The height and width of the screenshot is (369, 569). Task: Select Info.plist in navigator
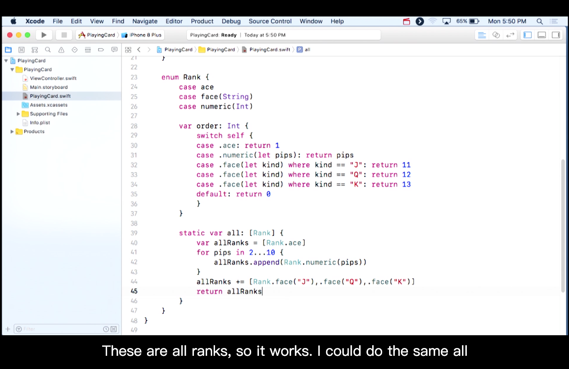(x=40, y=123)
